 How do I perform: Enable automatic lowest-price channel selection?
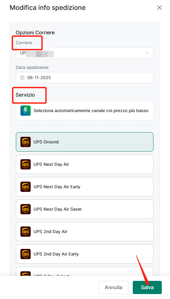(x=85, y=110)
